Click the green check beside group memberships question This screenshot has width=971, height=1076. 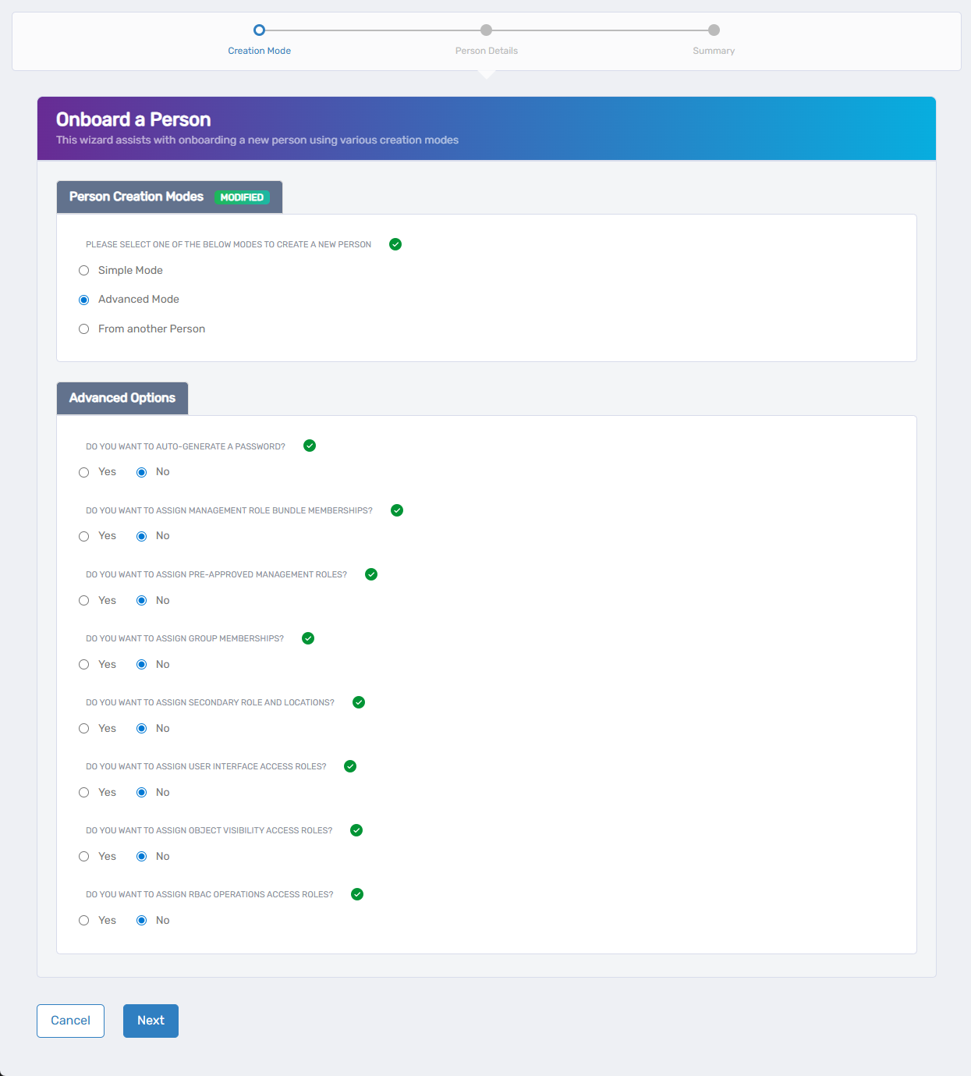308,638
